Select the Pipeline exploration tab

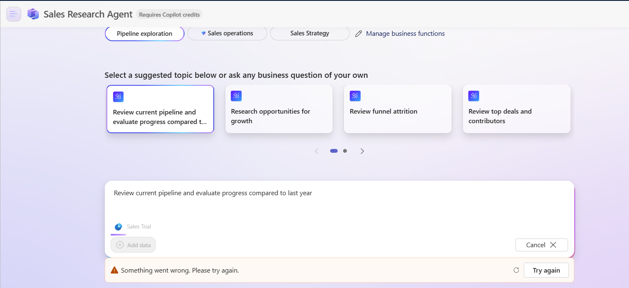point(144,34)
